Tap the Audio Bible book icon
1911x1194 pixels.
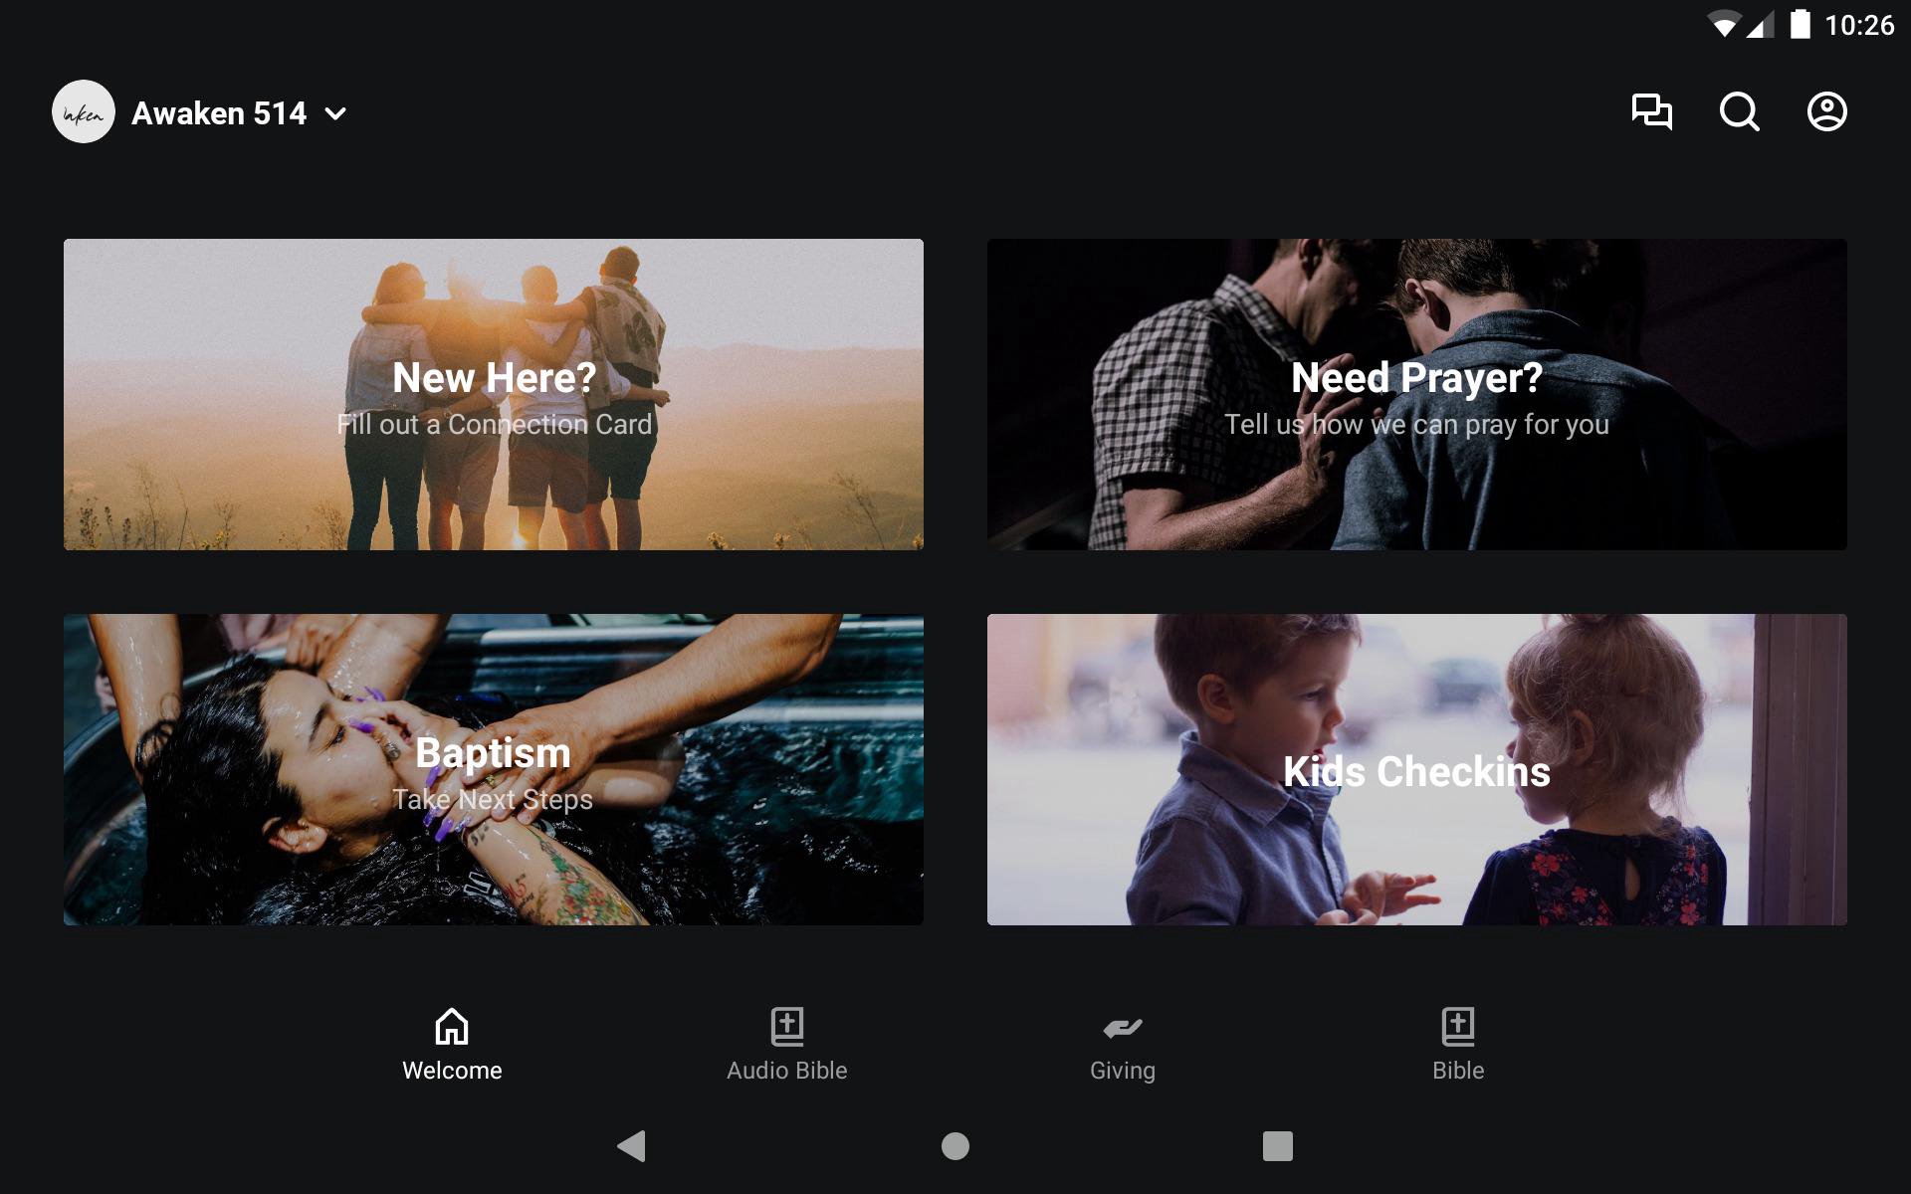point(787,1026)
